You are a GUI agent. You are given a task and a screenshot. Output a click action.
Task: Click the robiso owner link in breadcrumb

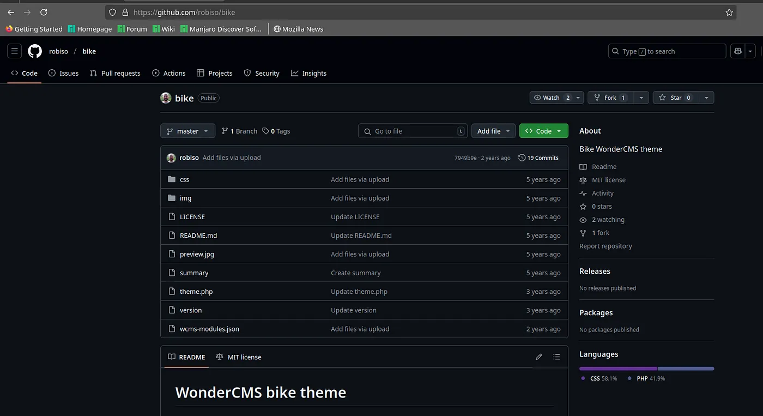point(58,51)
